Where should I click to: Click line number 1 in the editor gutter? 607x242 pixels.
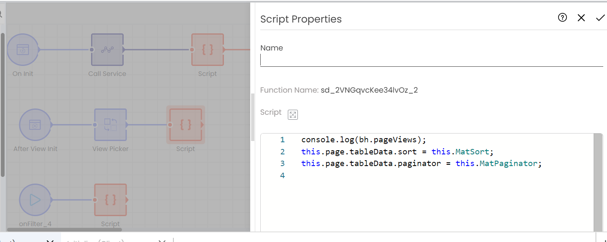[282, 139]
